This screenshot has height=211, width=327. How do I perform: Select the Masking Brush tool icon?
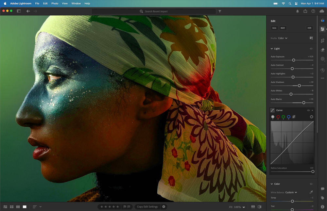pyautogui.click(x=322, y=58)
